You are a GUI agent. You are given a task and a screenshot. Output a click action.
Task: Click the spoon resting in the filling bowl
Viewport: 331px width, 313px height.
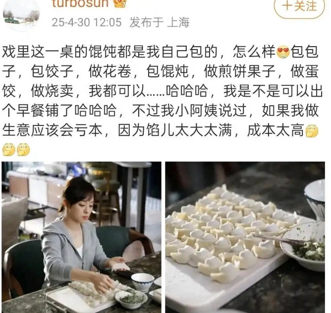[x=278, y=239]
